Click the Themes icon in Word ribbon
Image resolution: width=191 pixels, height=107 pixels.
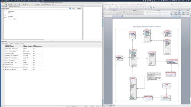coord(188,13)
